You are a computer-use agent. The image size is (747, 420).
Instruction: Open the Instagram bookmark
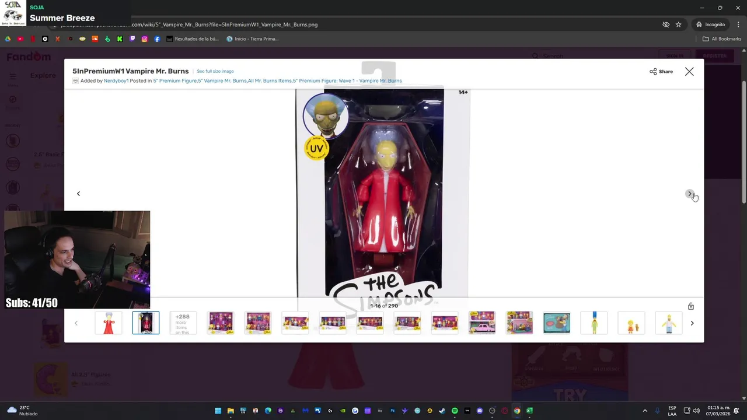pyautogui.click(x=145, y=39)
